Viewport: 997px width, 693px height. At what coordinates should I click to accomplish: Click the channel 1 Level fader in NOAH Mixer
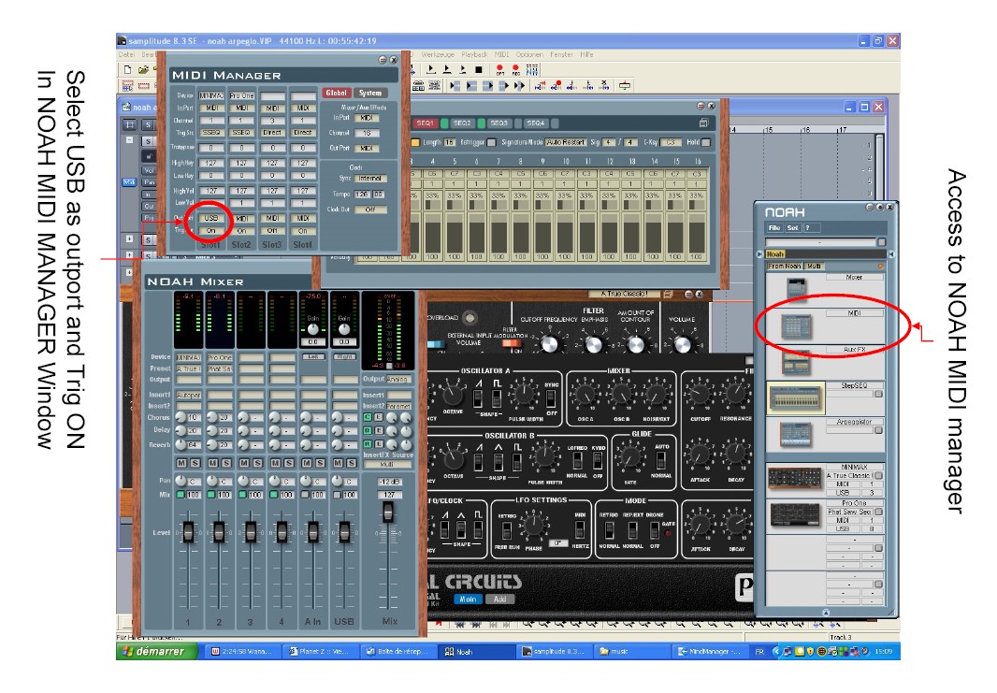pyautogui.click(x=188, y=531)
